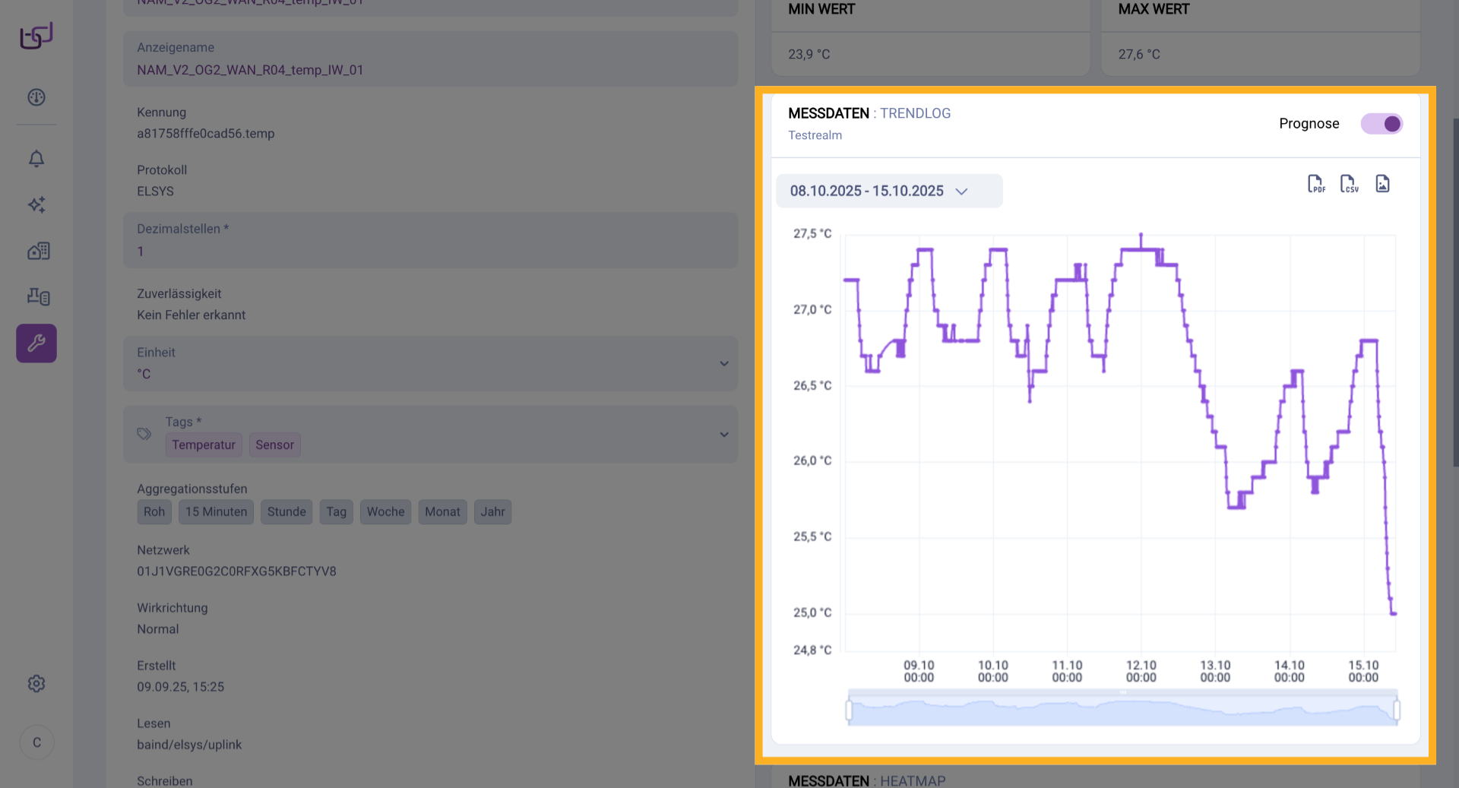Open the buildings sidebar icon

tap(38, 251)
